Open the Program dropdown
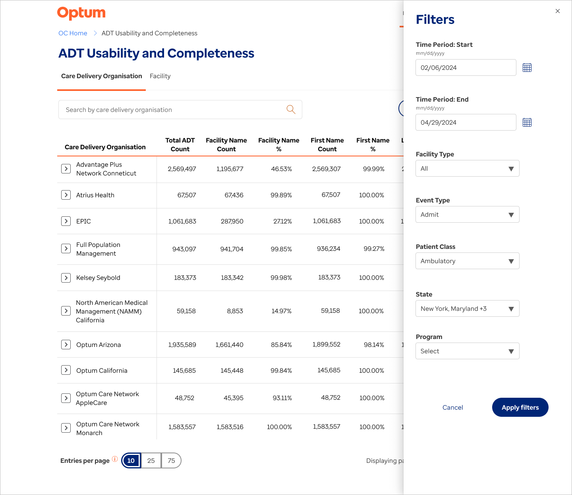This screenshot has width=572, height=495. (468, 351)
